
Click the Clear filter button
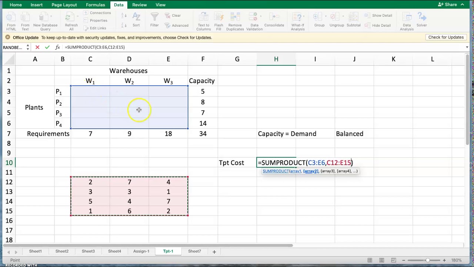coord(173,16)
